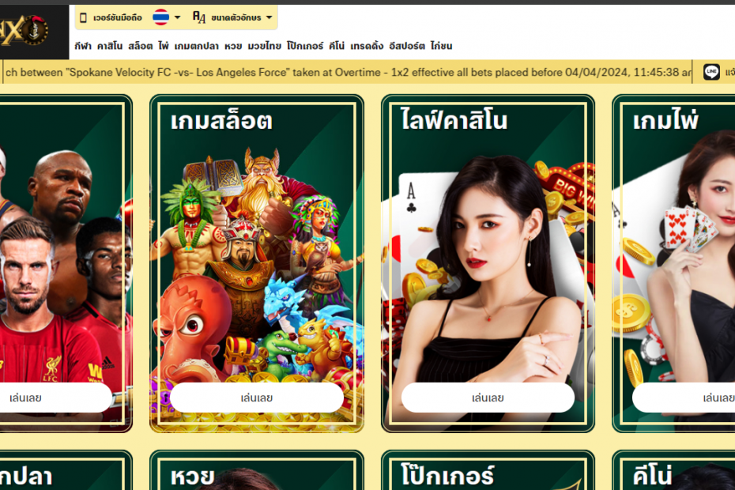The width and height of the screenshot is (735, 490).
Task: Open the อีสปอร์ต menu item
Action: (407, 46)
